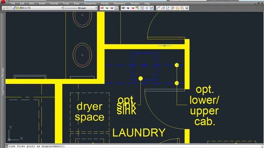Toggle the layer lock padlock icon

click(14, 8)
